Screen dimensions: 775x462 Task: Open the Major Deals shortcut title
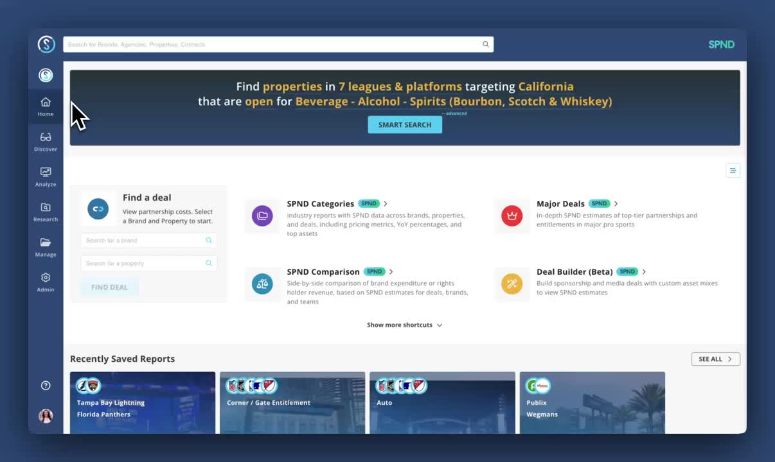[x=560, y=203]
